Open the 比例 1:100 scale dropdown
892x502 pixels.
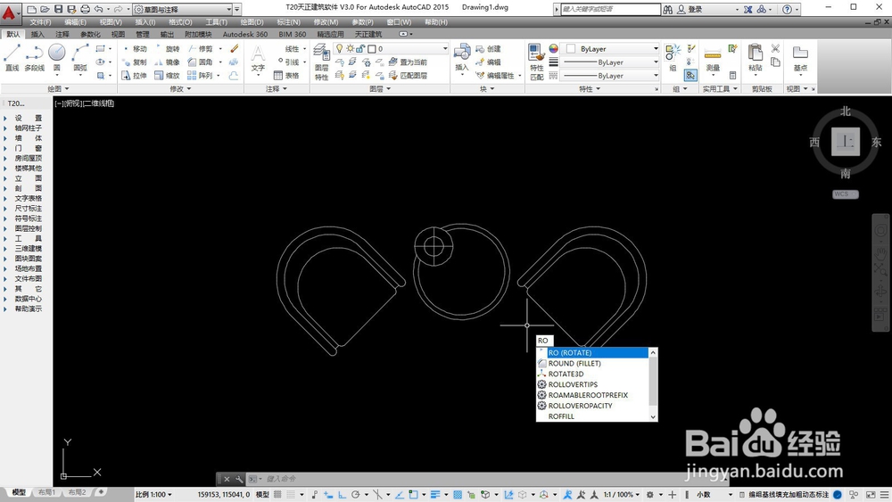153,495
